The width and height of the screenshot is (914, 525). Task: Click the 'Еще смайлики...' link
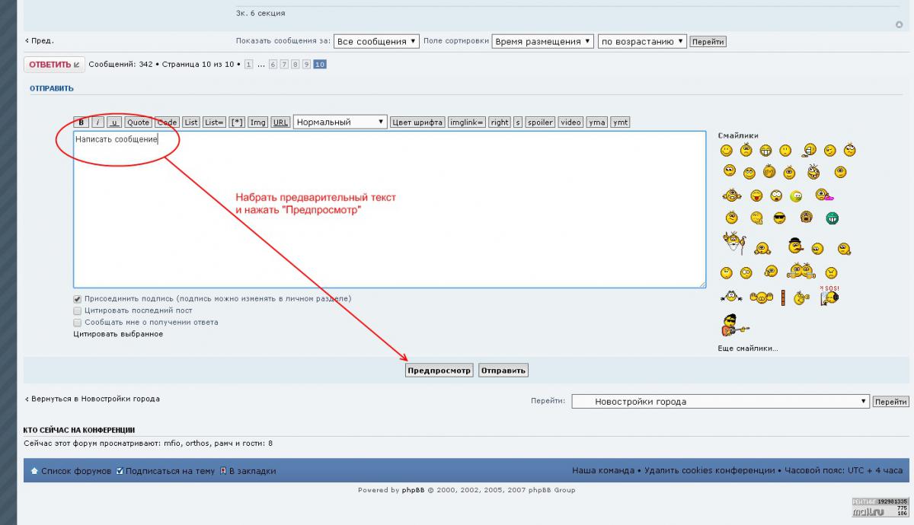coord(747,348)
